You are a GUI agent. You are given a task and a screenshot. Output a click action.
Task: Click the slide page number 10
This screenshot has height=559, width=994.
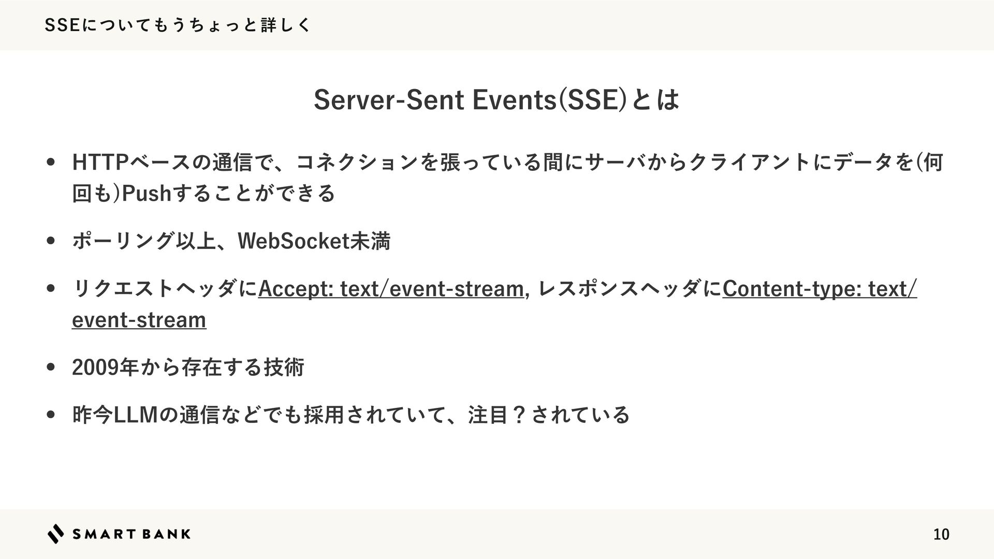coord(941,534)
